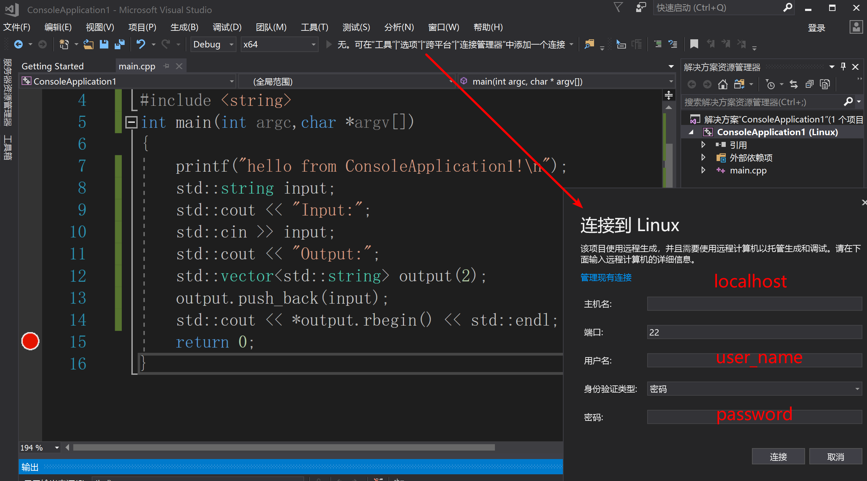The height and width of the screenshot is (481, 867).
Task: Start debugging with the green play arrow
Action: coord(328,44)
